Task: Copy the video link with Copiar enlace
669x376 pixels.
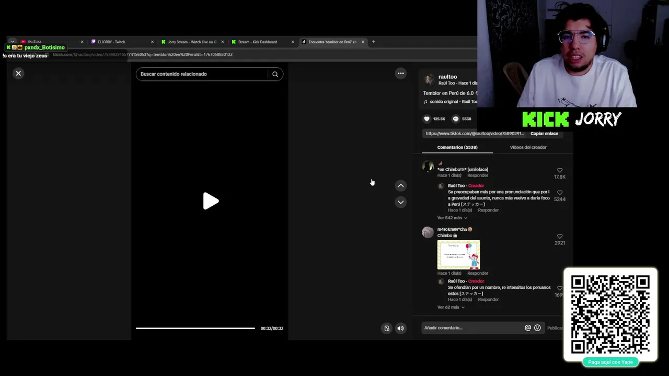Action: pyautogui.click(x=544, y=134)
